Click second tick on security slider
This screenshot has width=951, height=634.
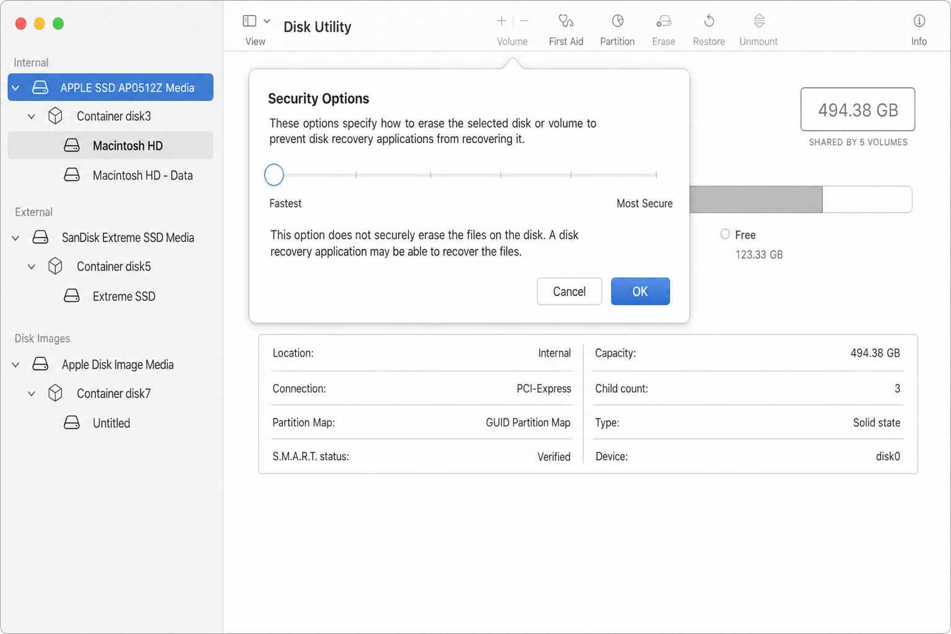[356, 175]
